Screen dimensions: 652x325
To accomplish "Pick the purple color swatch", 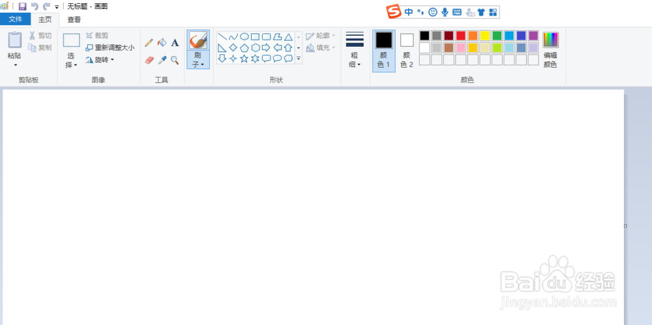I will click(533, 36).
